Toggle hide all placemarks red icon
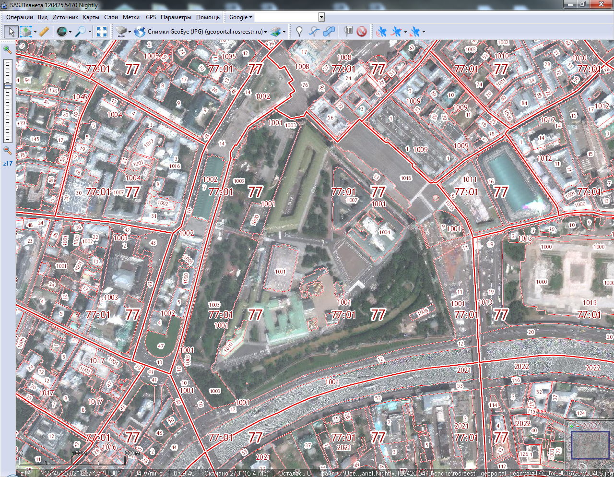614x477 pixels. coord(362,32)
